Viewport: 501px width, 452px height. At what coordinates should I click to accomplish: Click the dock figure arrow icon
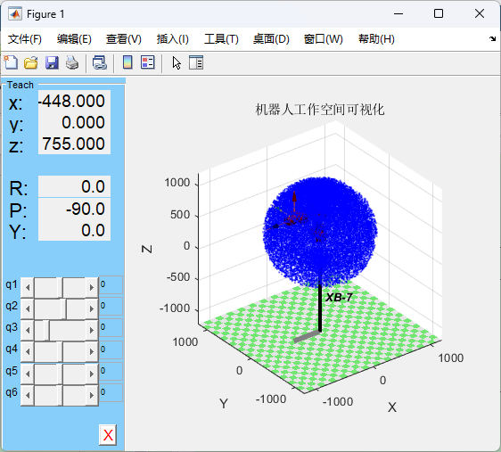492,39
